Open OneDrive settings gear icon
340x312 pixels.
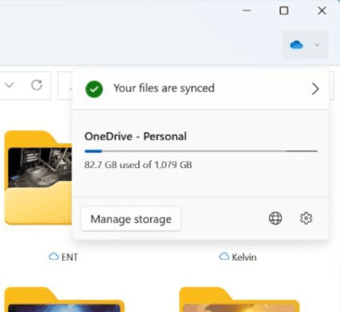[x=306, y=218]
